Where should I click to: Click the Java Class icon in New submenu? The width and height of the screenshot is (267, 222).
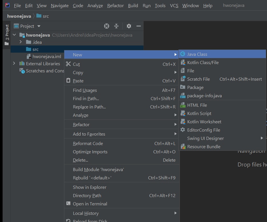click(183, 54)
